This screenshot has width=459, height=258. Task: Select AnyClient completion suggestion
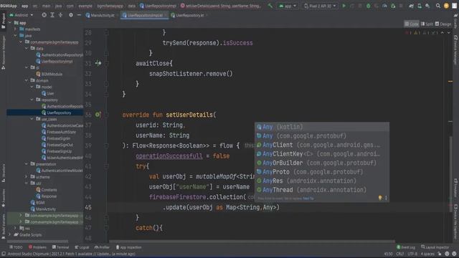pyautogui.click(x=322, y=145)
